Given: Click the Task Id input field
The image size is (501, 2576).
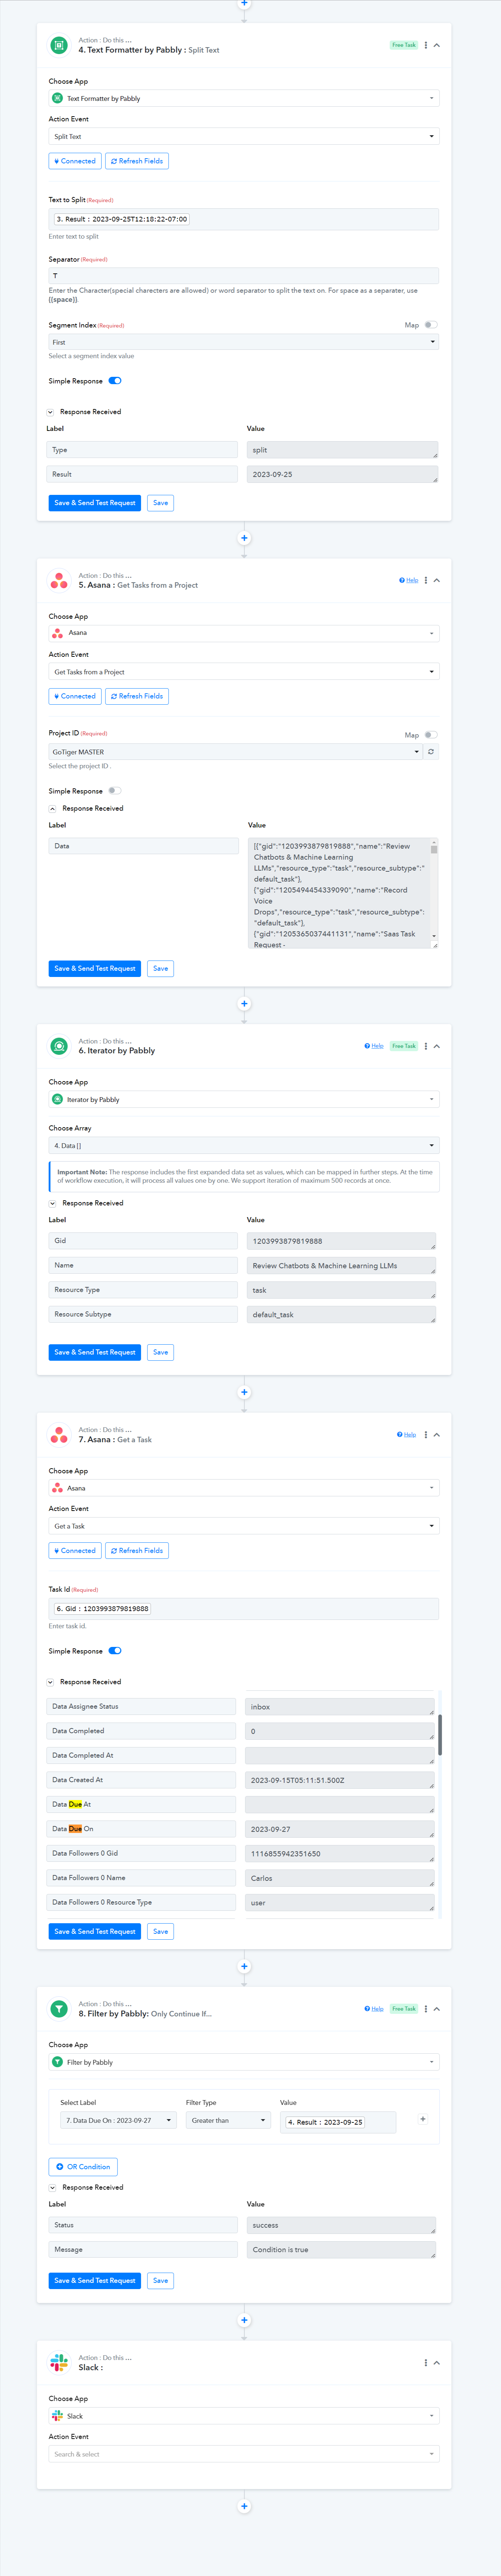Looking at the screenshot, I should tap(244, 1609).
